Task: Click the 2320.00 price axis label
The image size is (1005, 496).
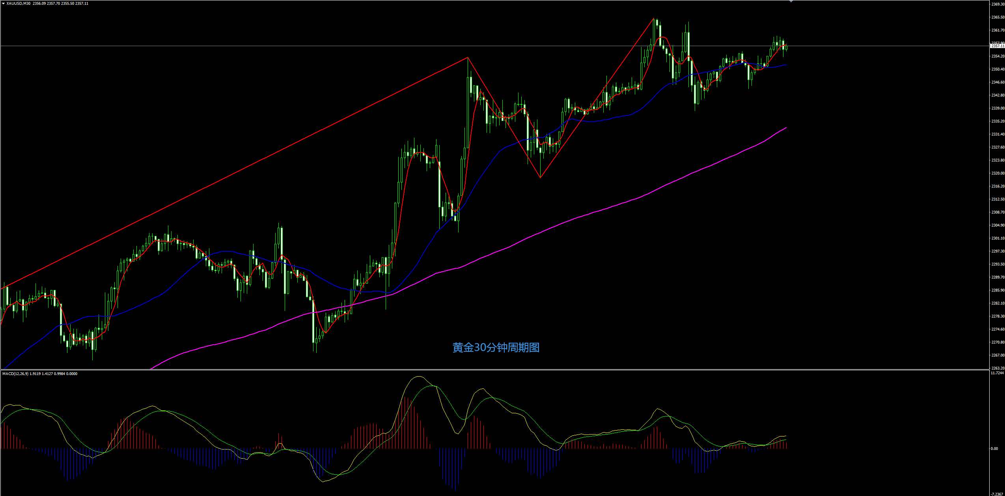Action: [x=998, y=173]
